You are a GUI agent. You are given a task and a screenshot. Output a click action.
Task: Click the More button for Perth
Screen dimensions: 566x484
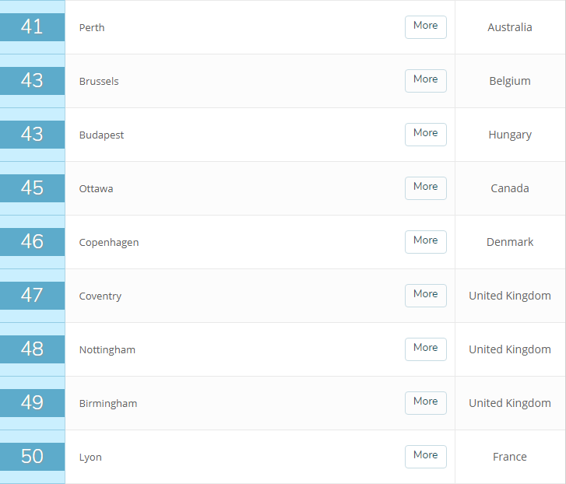425,26
